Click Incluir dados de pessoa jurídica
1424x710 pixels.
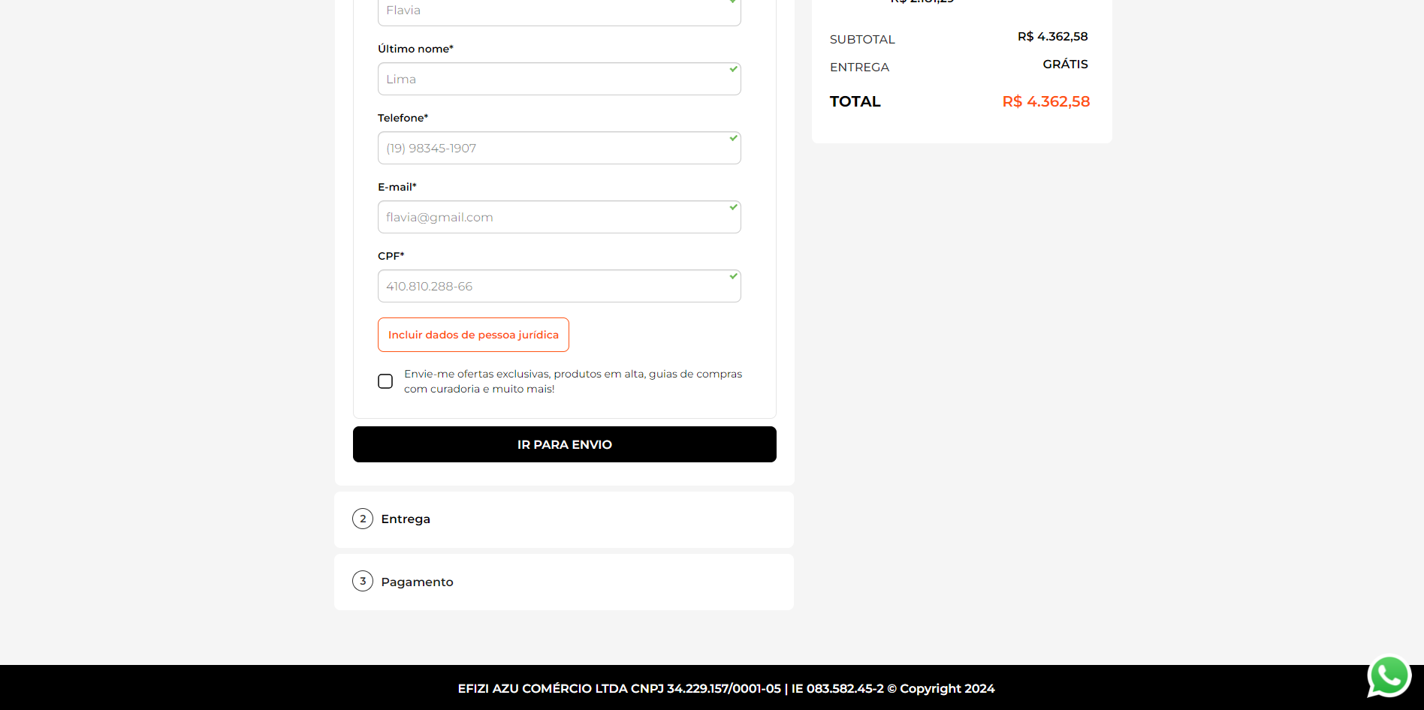pyautogui.click(x=473, y=335)
